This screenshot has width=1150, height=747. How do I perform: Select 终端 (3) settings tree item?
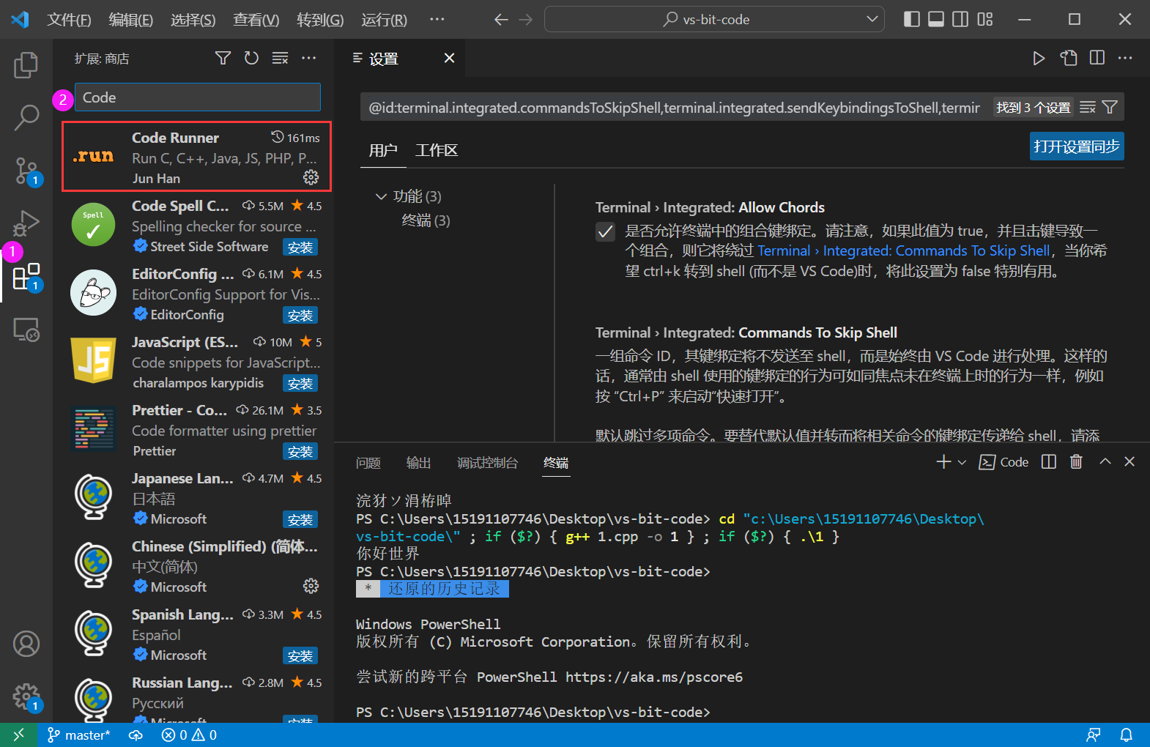[426, 220]
